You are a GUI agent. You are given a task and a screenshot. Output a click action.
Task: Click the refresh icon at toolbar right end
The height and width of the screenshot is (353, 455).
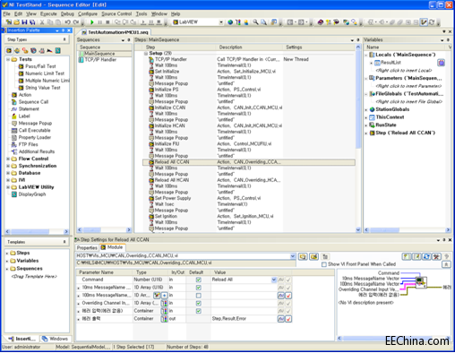[432, 22]
